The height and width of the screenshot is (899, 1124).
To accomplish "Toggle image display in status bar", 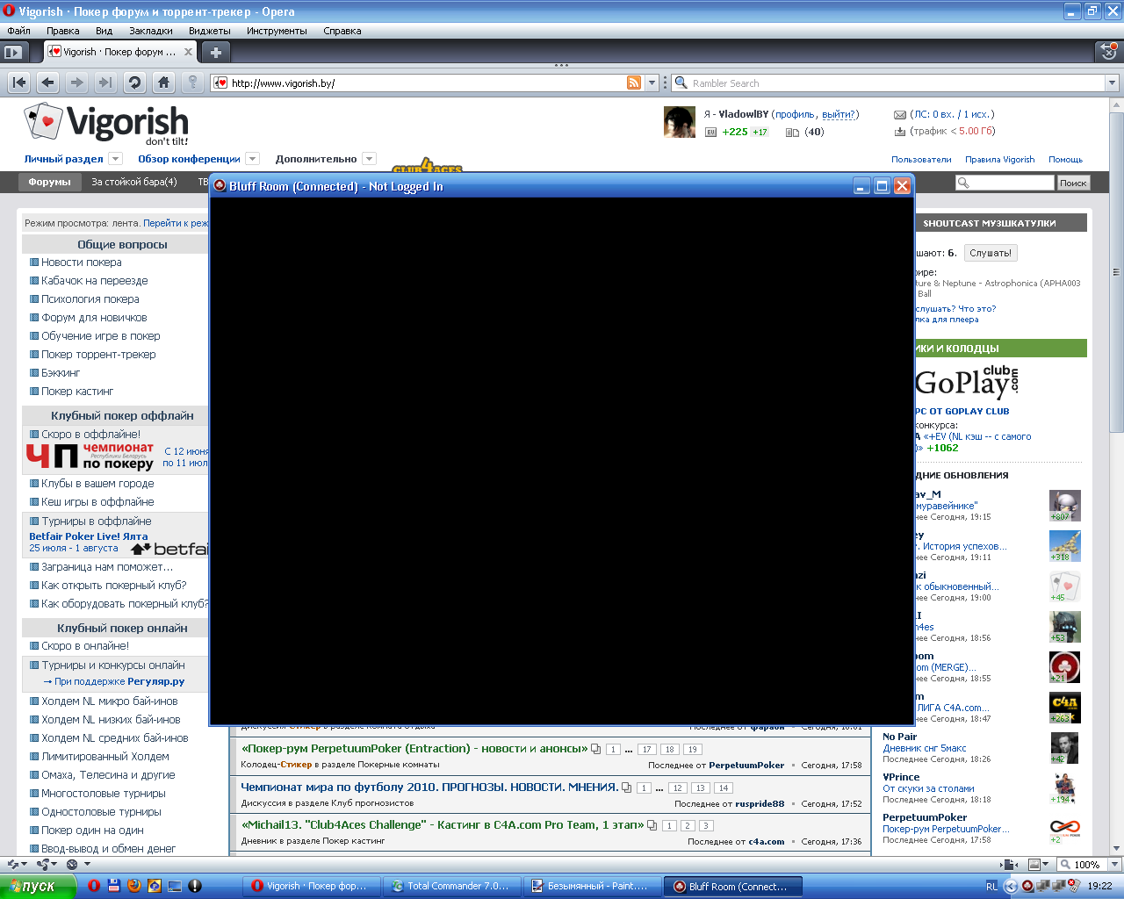I will pyautogui.click(x=1034, y=865).
